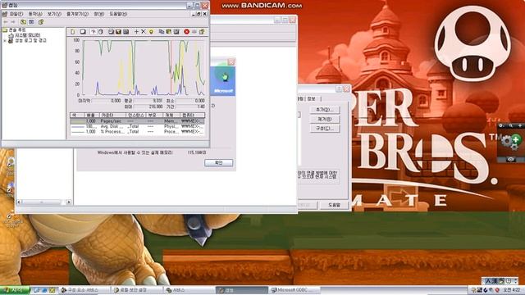Click Help icon at monitor toolbar end
The width and height of the screenshot is (525, 295).
click(202, 31)
